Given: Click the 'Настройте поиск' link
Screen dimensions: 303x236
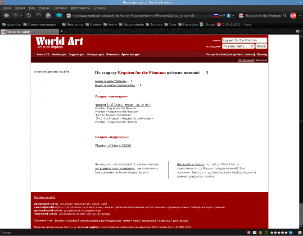Looking at the screenshot, I should point(190,164).
